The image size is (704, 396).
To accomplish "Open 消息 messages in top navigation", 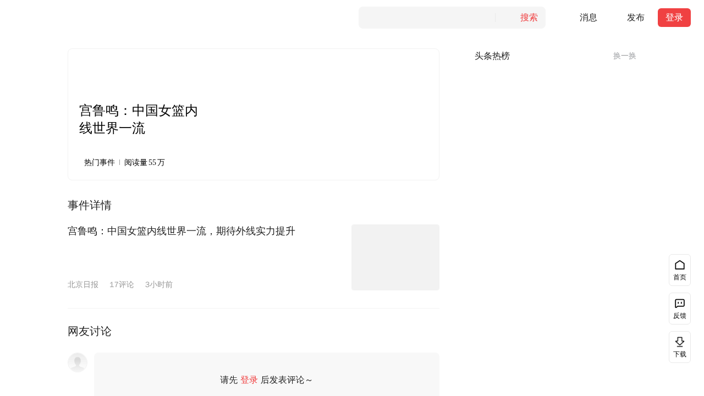I will coord(588,18).
